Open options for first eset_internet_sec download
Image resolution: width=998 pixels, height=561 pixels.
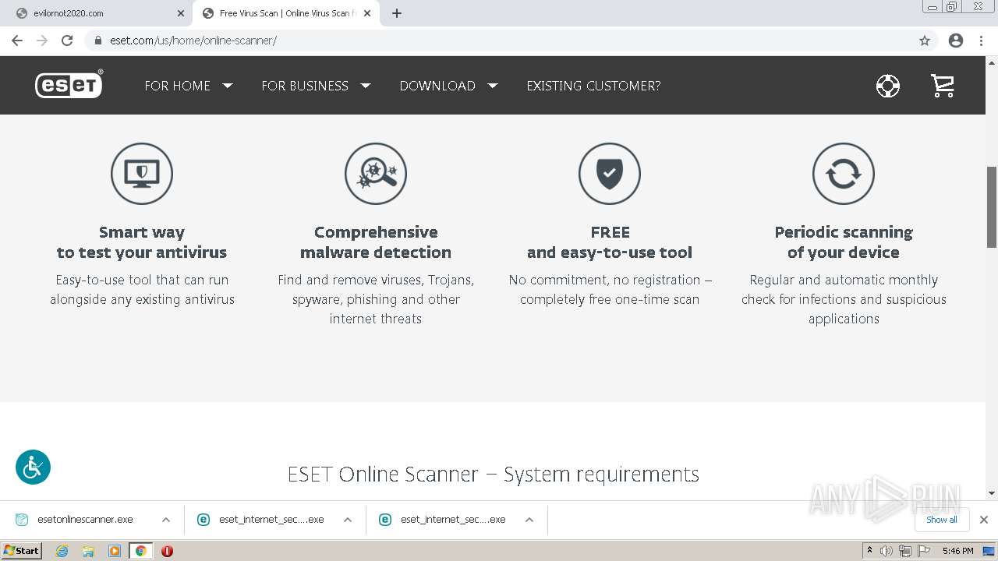348,520
